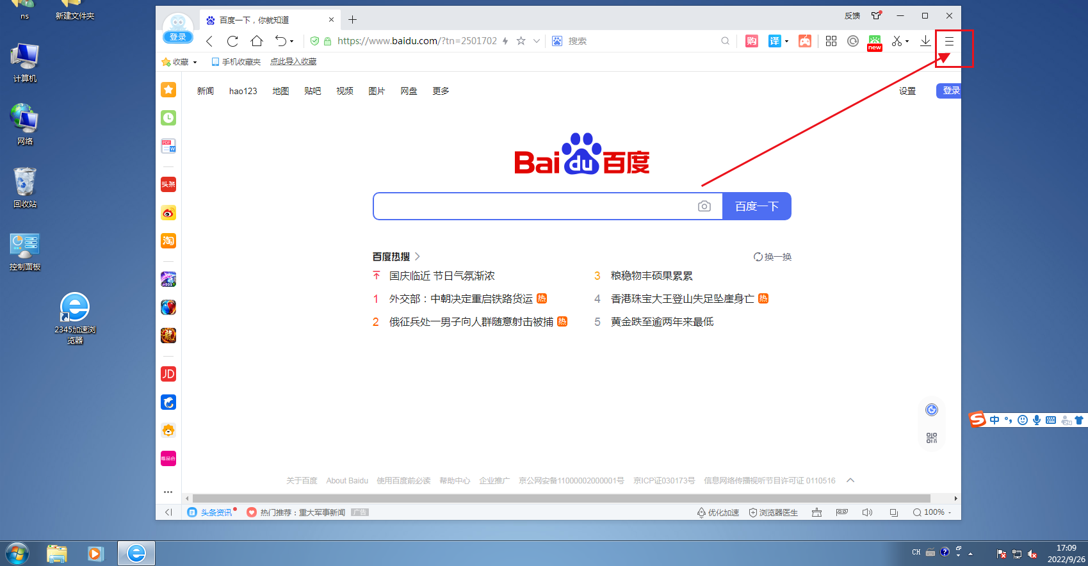Close the Baidu tab
Image resolution: width=1088 pixels, height=566 pixels.
coord(331,20)
